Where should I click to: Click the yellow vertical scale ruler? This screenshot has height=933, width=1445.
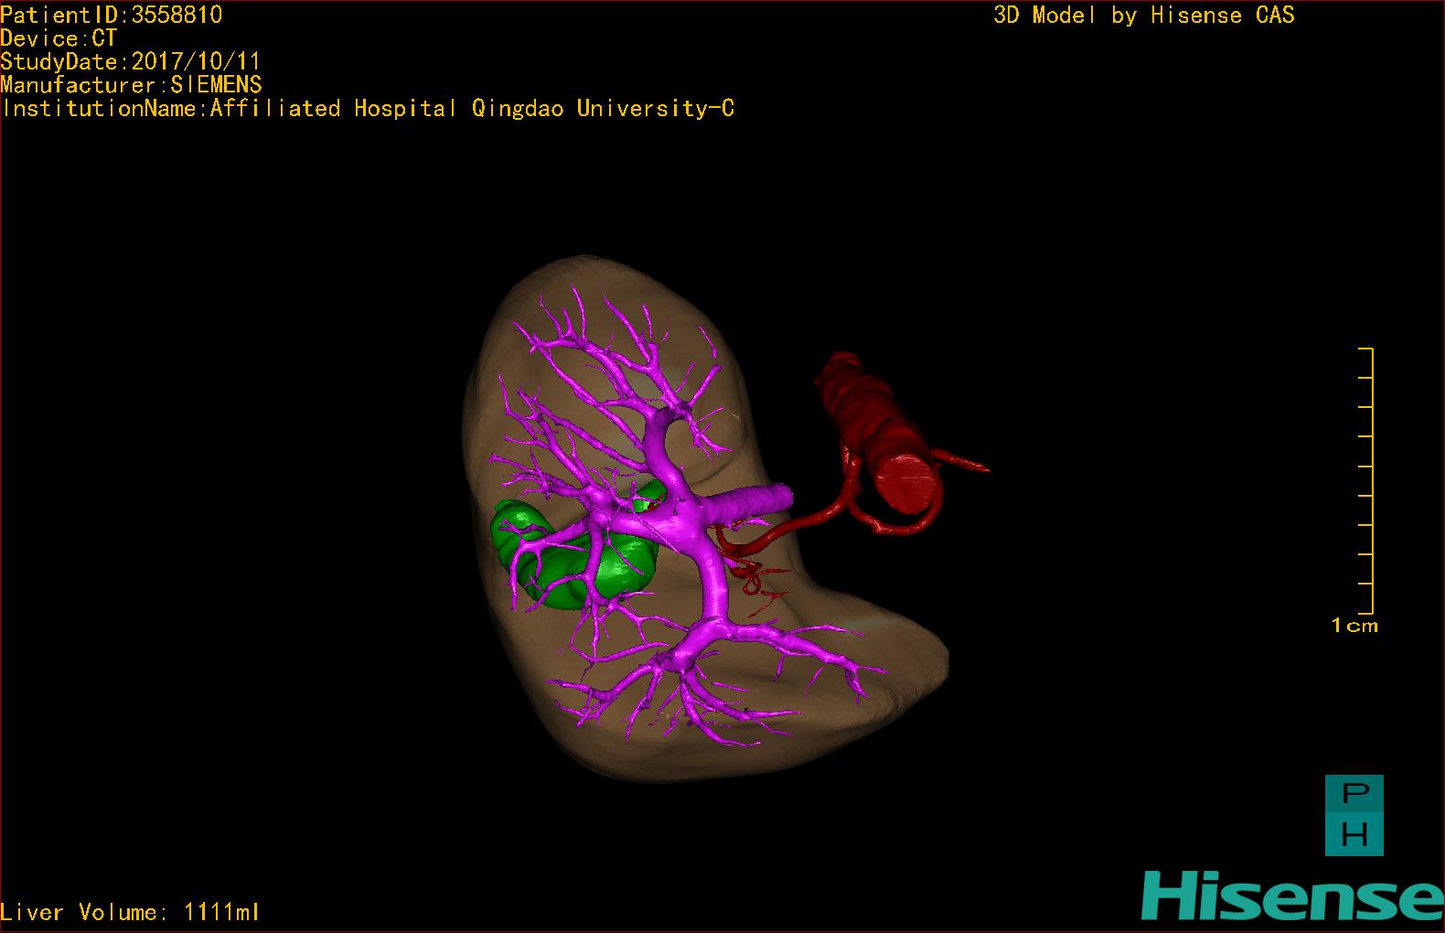1366,480
